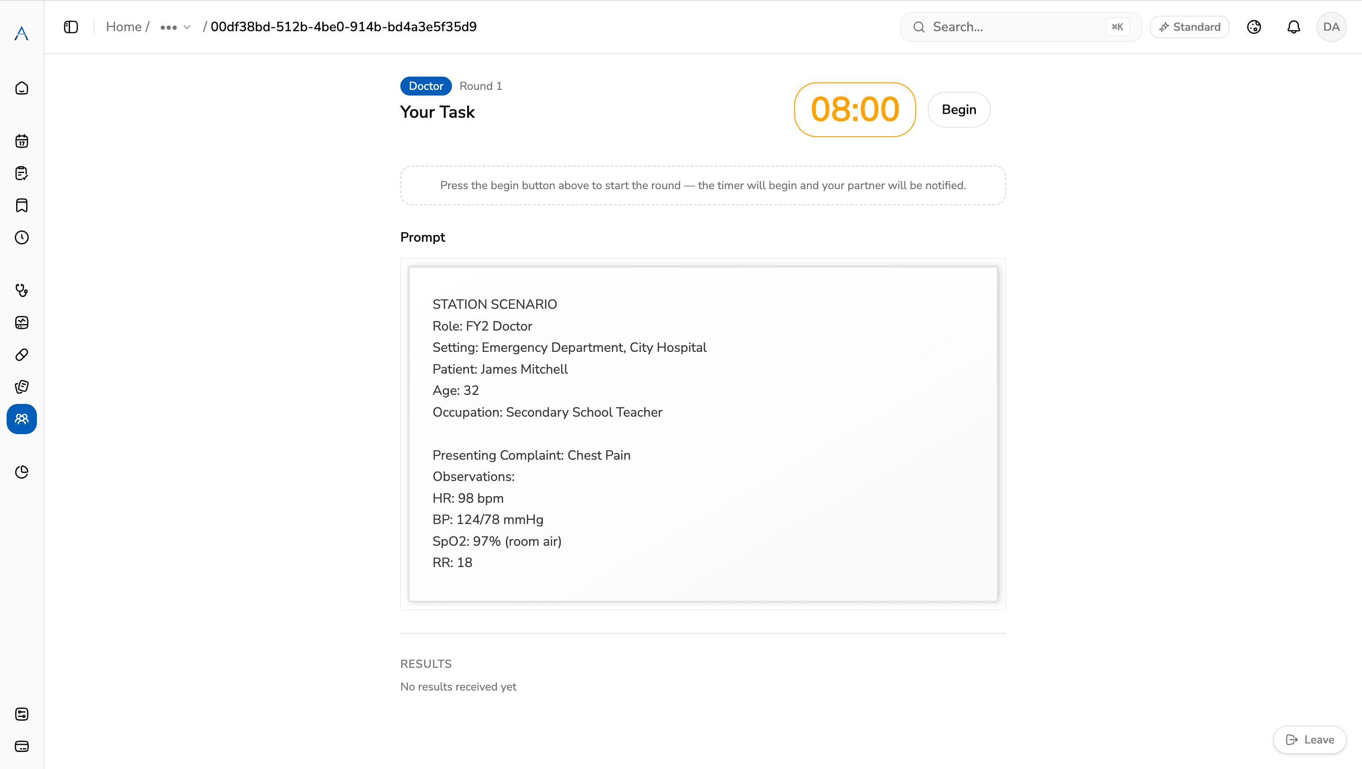Click the Round 1 label
This screenshot has height=769, width=1362.
coord(481,86)
